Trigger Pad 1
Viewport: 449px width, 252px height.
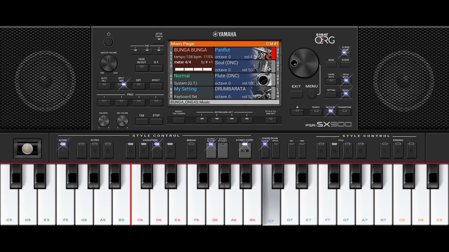point(104,103)
